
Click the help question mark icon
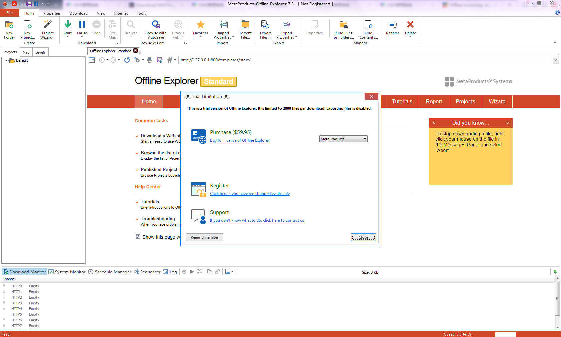pos(557,12)
